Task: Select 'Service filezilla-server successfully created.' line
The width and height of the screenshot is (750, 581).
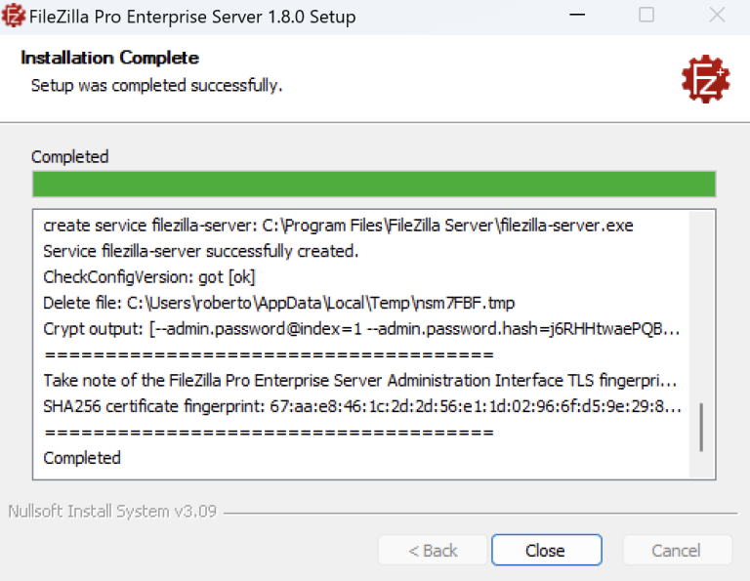Action: [x=201, y=251]
